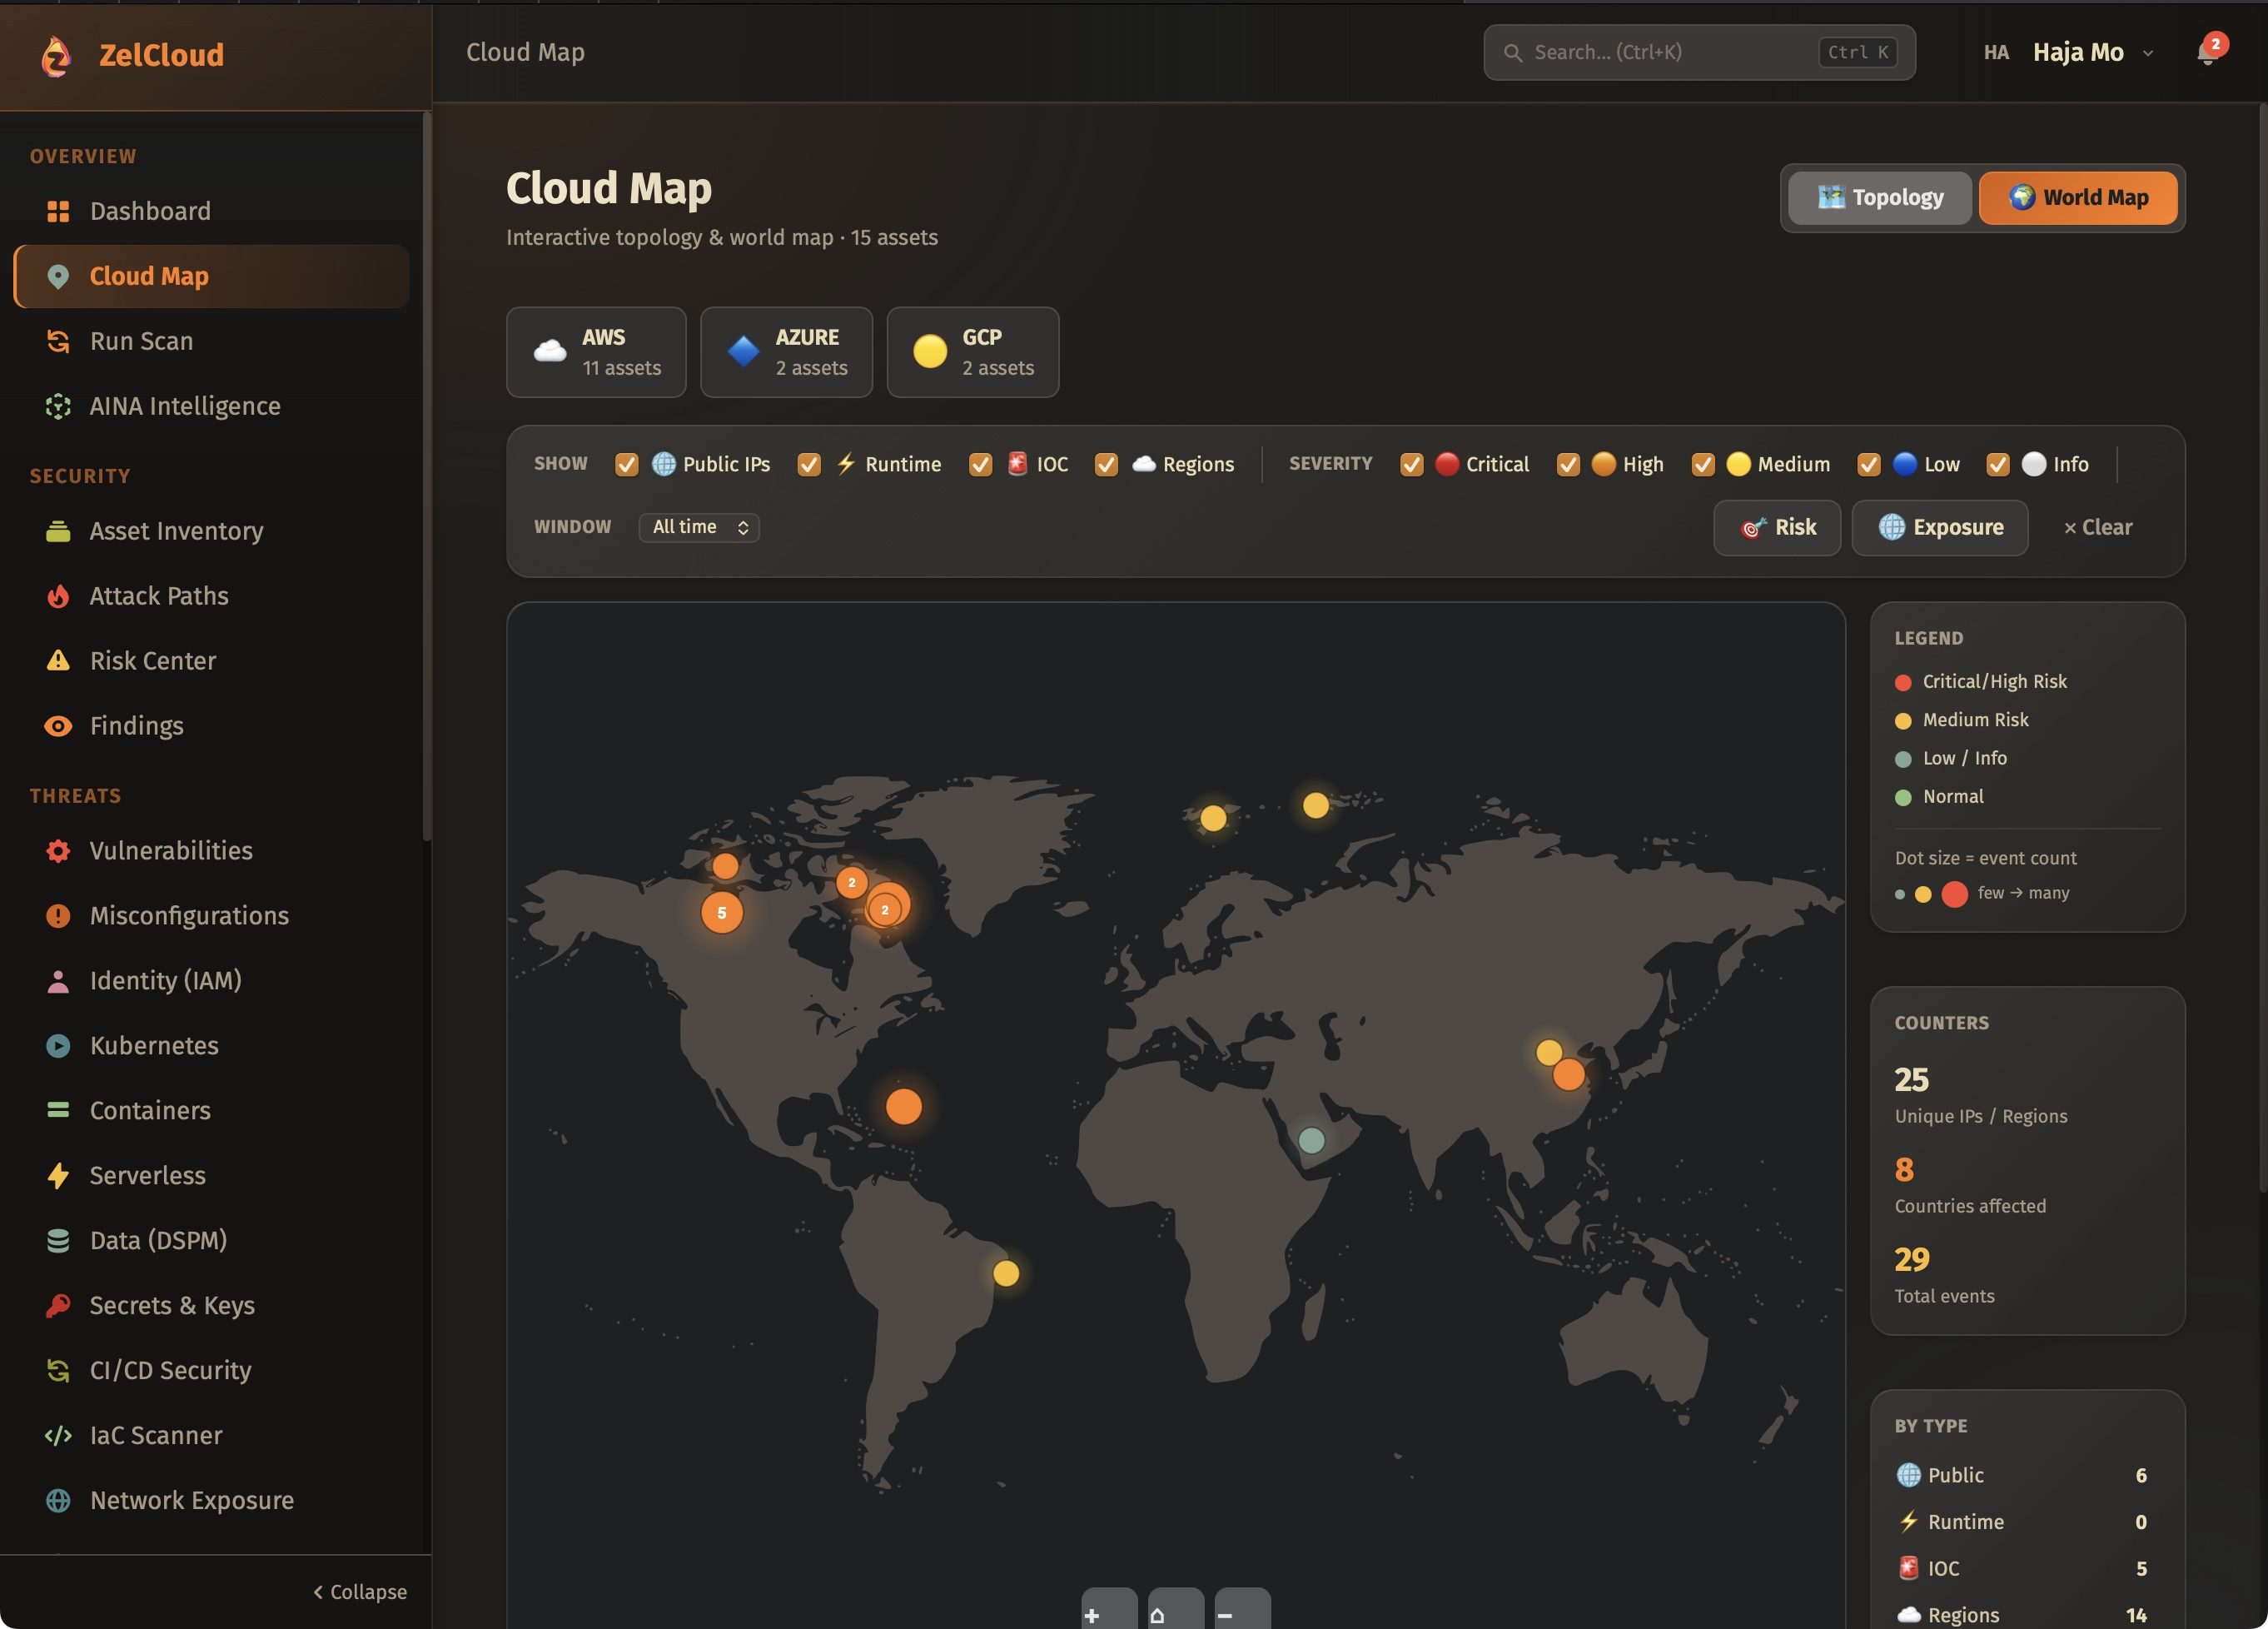This screenshot has height=1629, width=2268.
Task: Open the Vulnerabilities gear icon
Action: tap(58, 851)
